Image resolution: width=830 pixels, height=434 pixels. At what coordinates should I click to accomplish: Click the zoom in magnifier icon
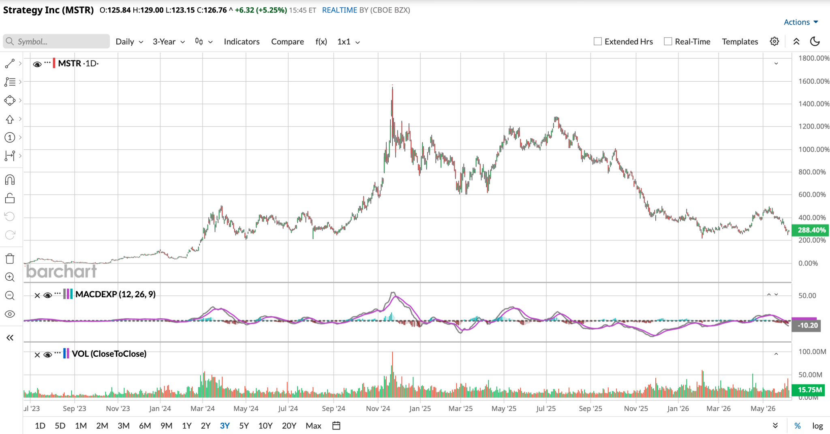(x=10, y=277)
